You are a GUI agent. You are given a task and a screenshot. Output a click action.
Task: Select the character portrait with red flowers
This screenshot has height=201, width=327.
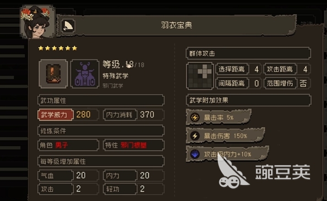(x=38, y=22)
